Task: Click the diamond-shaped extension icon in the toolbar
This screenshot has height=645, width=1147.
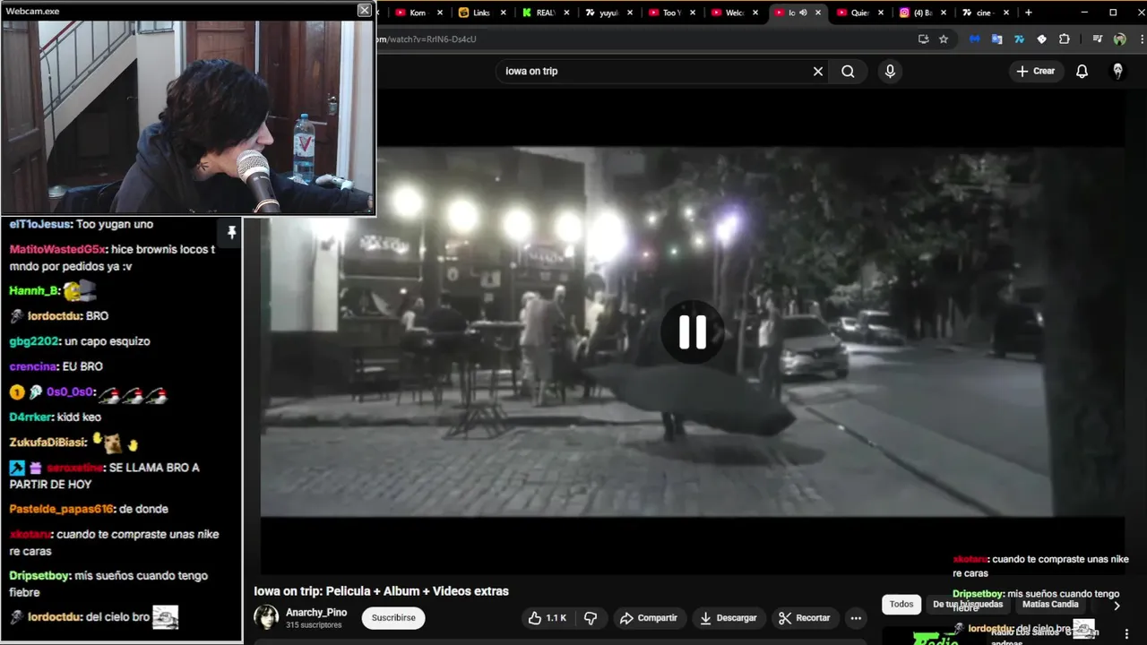Action: (x=1041, y=39)
